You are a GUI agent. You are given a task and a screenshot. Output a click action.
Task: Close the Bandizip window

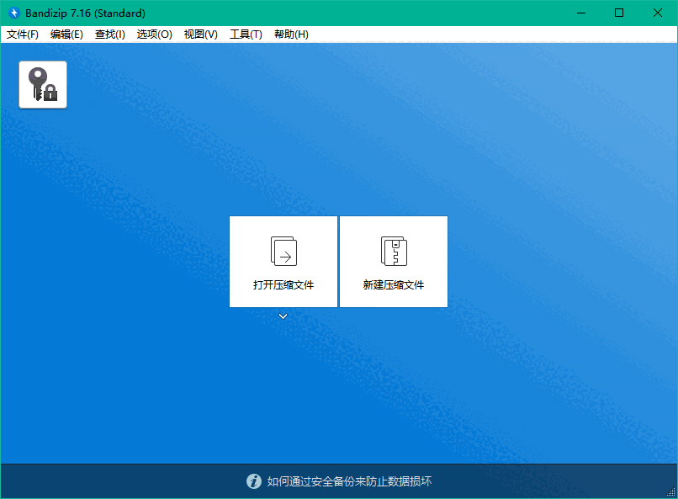658,13
